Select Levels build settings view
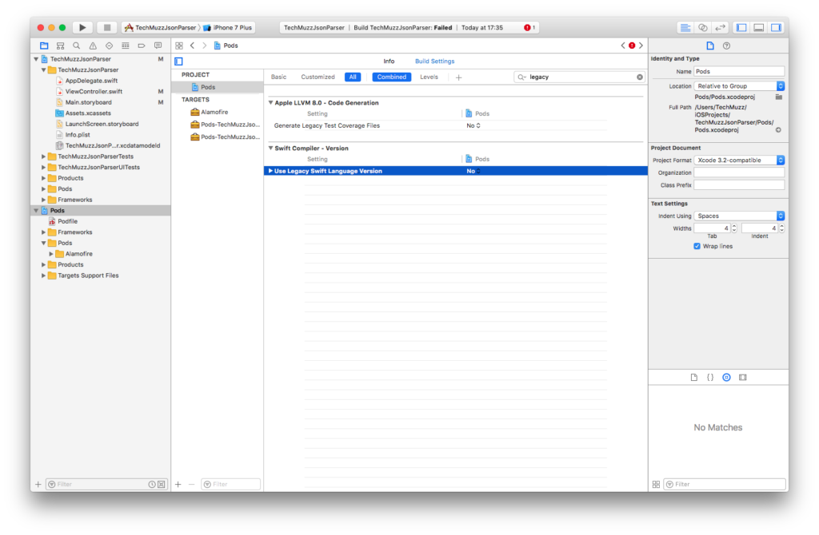This screenshot has height=535, width=819. tap(429, 77)
